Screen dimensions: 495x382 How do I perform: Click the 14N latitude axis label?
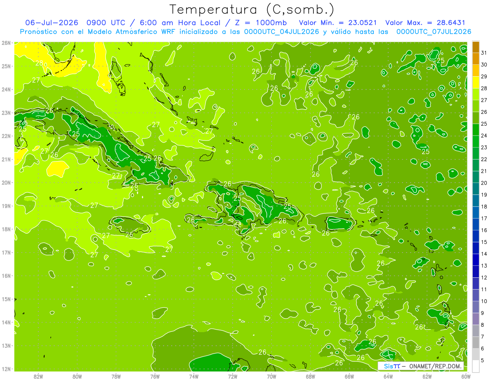coord(6,322)
